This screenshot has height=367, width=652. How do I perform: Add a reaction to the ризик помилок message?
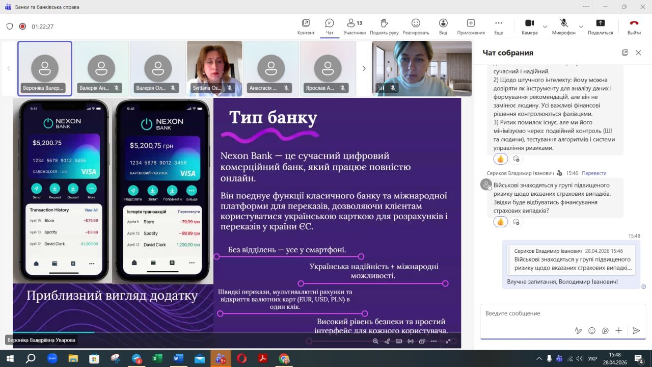[x=516, y=159]
